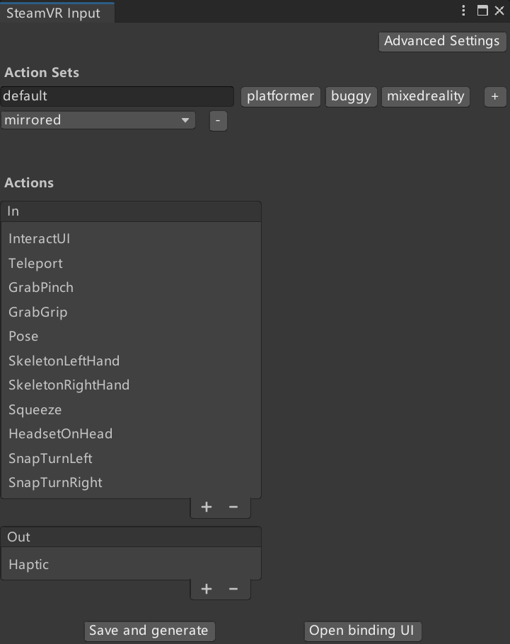
Task: Select the GrabPinch action
Action: pyautogui.click(x=40, y=288)
